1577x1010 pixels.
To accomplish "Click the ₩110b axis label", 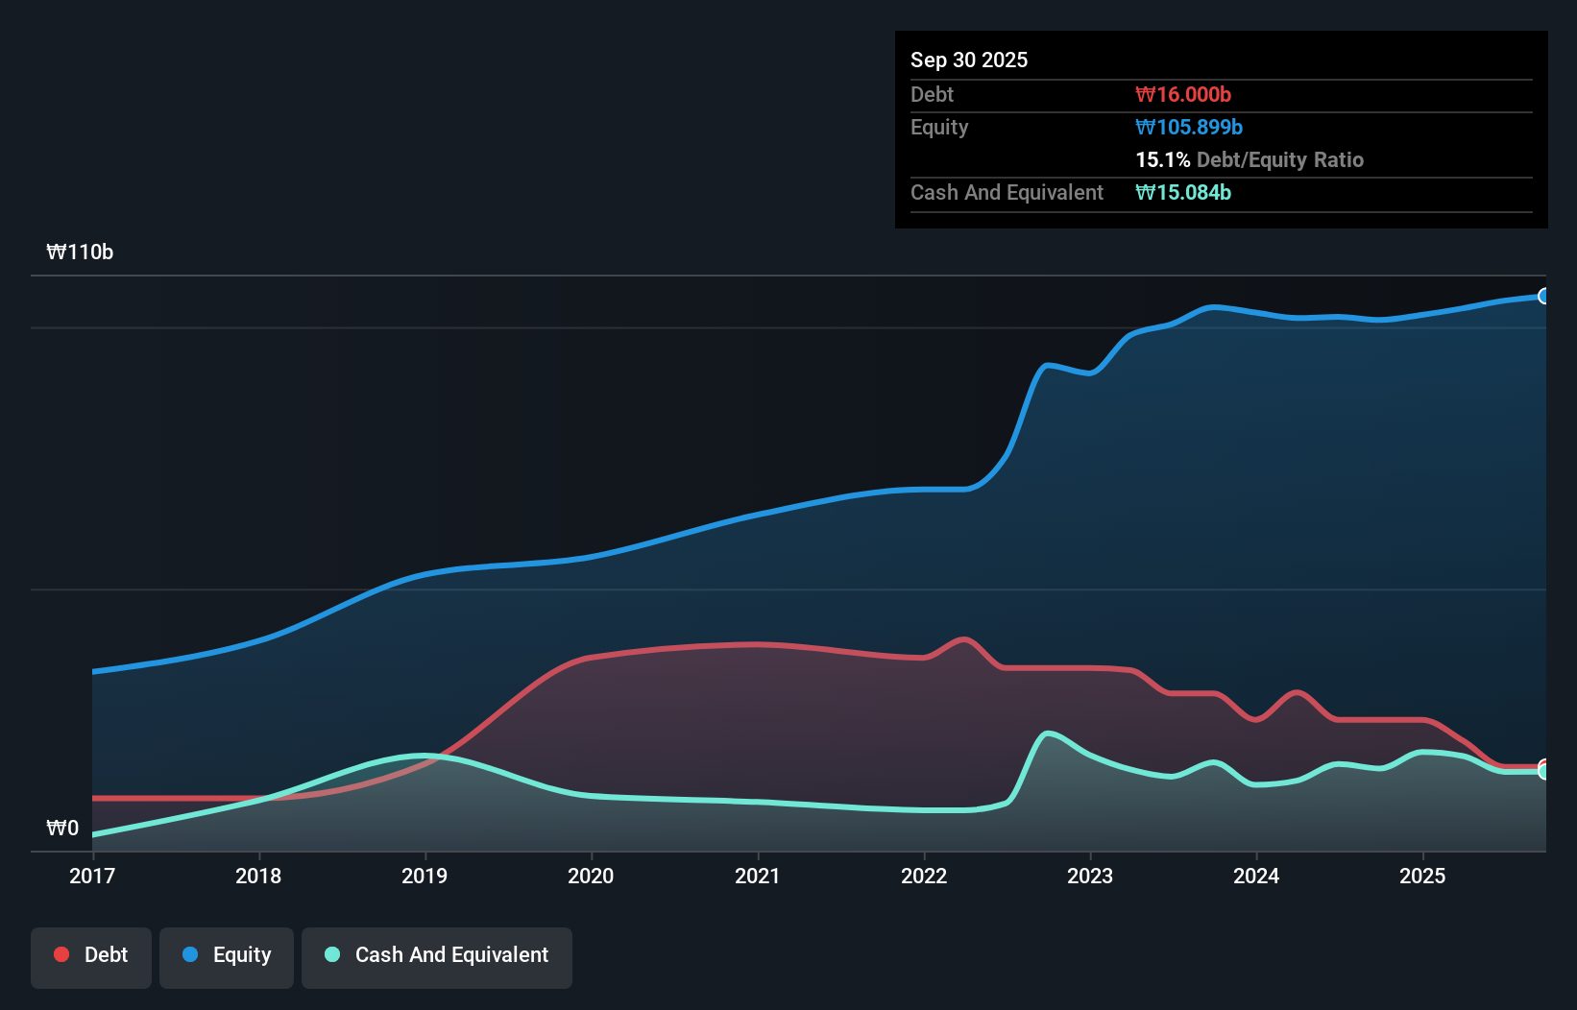I will tap(81, 252).
